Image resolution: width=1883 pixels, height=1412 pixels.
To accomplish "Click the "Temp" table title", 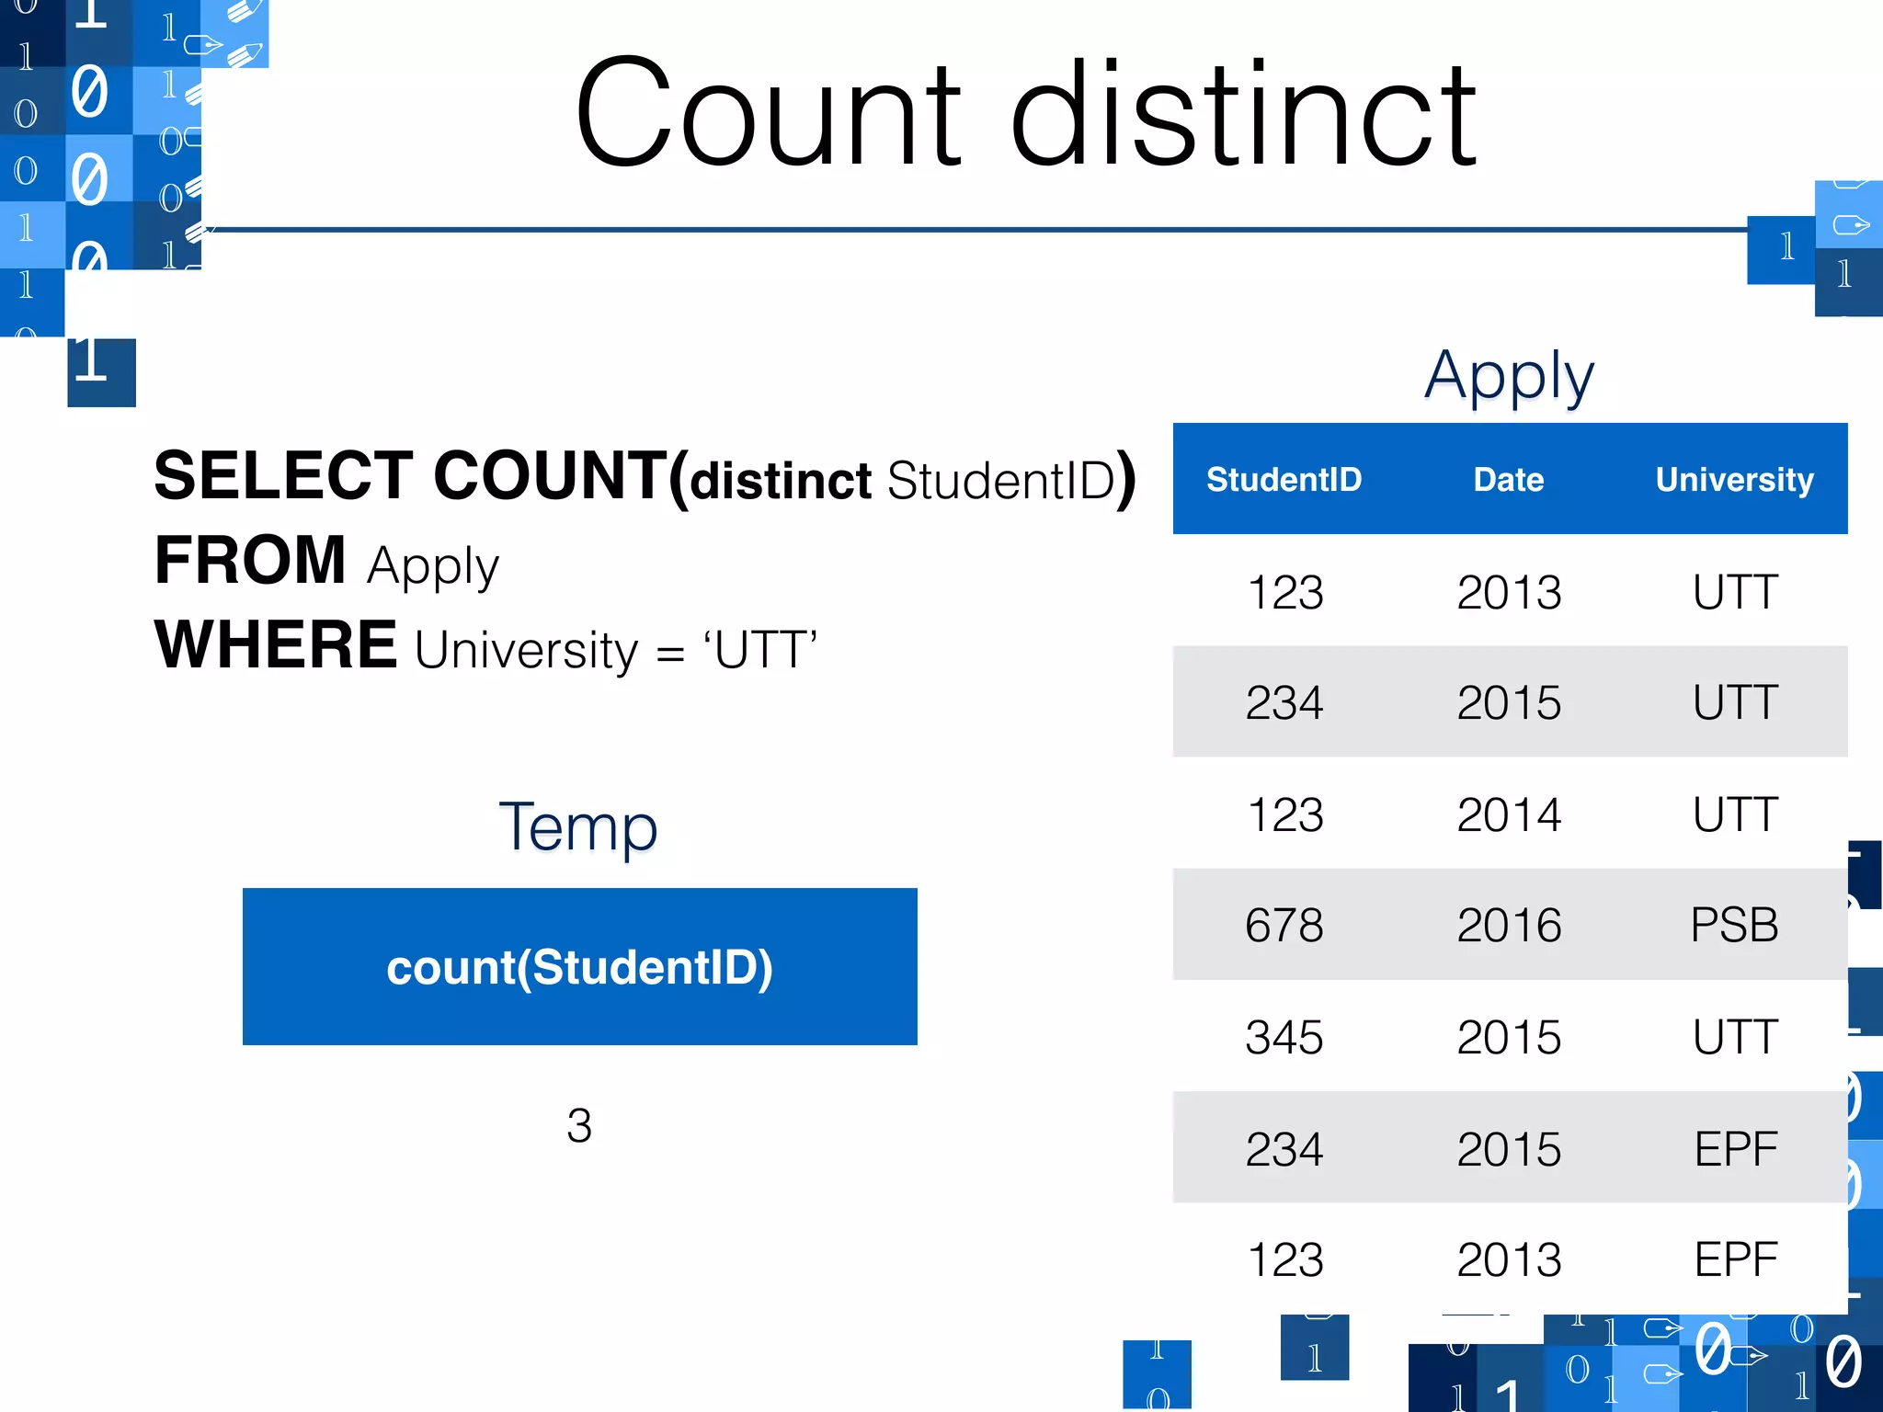I will click(x=578, y=826).
